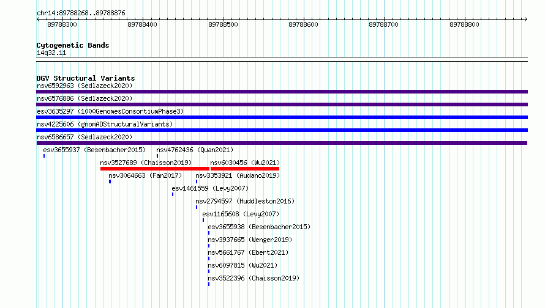This screenshot has height=308, width=545.
Task: Select the nsv6576886 purple variant bar
Action: [282, 105]
